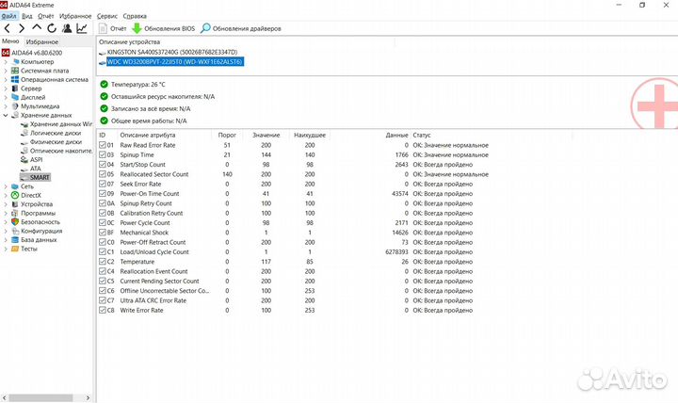
Task: Click the Обновления драйверов toolbar button
Action: (x=240, y=28)
